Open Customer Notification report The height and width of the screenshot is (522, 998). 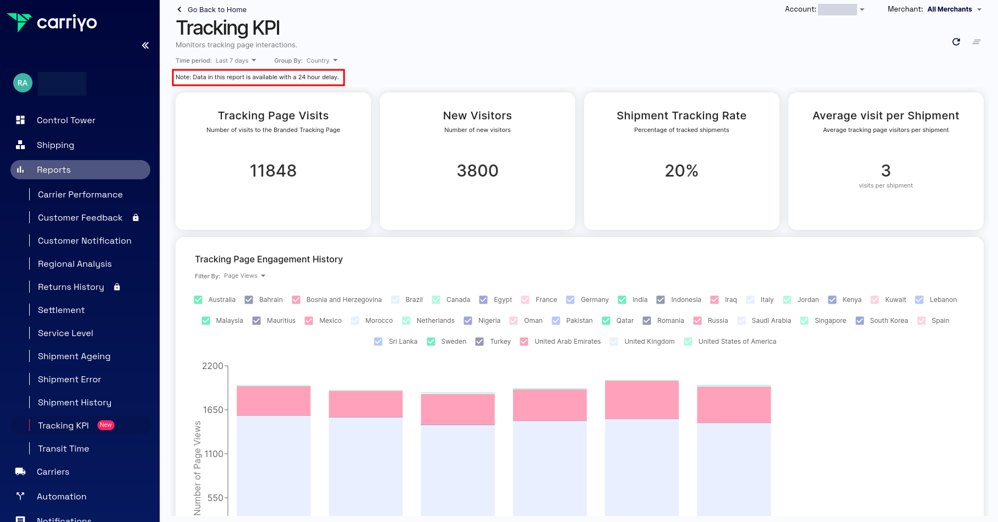tap(85, 240)
